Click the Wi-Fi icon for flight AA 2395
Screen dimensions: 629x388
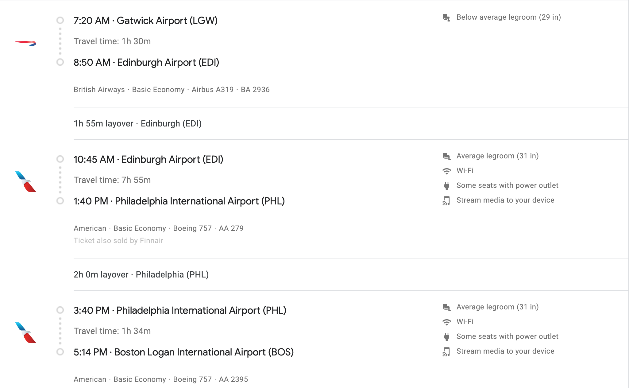tap(446, 322)
